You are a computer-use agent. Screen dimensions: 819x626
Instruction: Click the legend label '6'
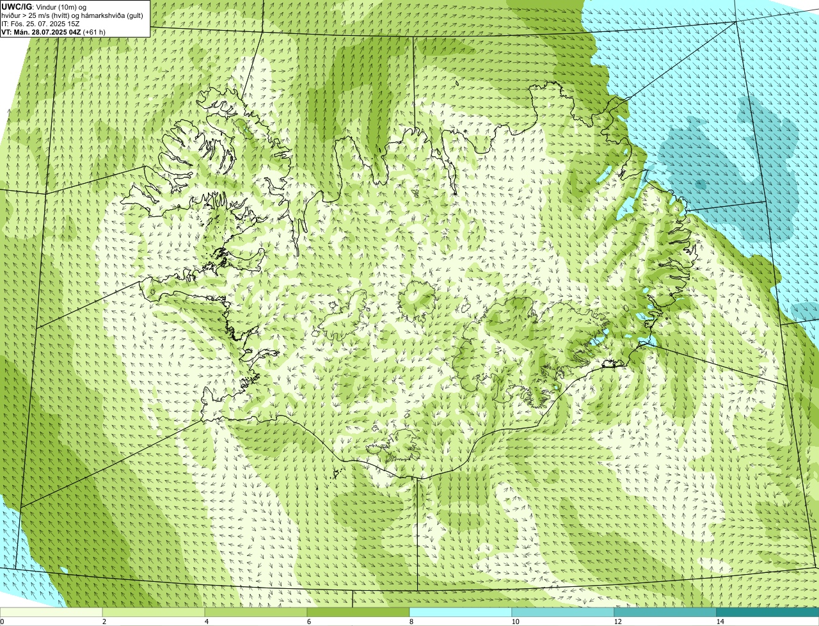pyautogui.click(x=308, y=622)
